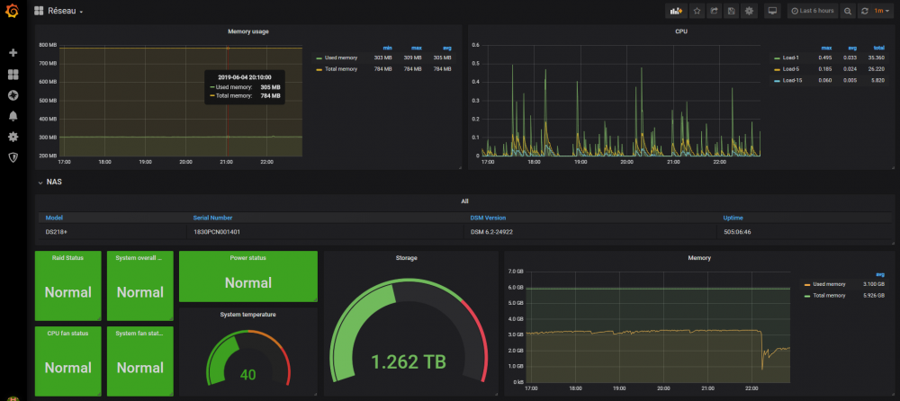This screenshot has width=900, height=401.
Task: Open the Explore compass icon
Action: point(13,95)
